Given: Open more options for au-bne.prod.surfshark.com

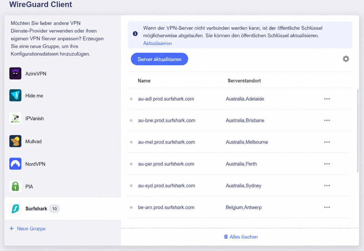Looking at the screenshot, I should tap(327, 121).
